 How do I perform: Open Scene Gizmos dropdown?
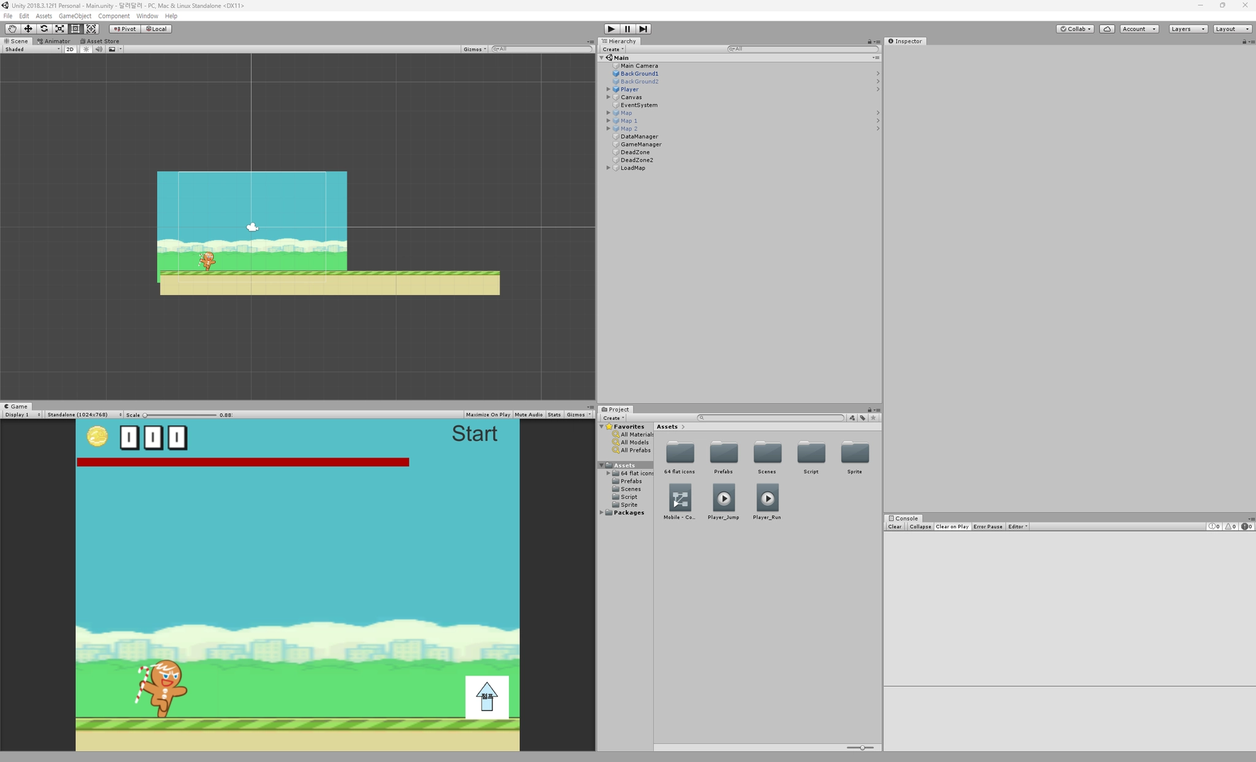[x=475, y=49]
